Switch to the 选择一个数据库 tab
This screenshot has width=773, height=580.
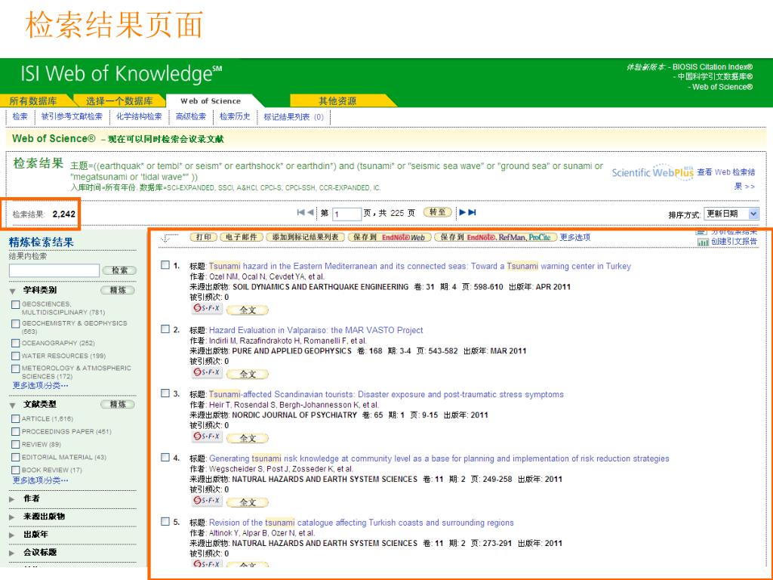tap(119, 101)
